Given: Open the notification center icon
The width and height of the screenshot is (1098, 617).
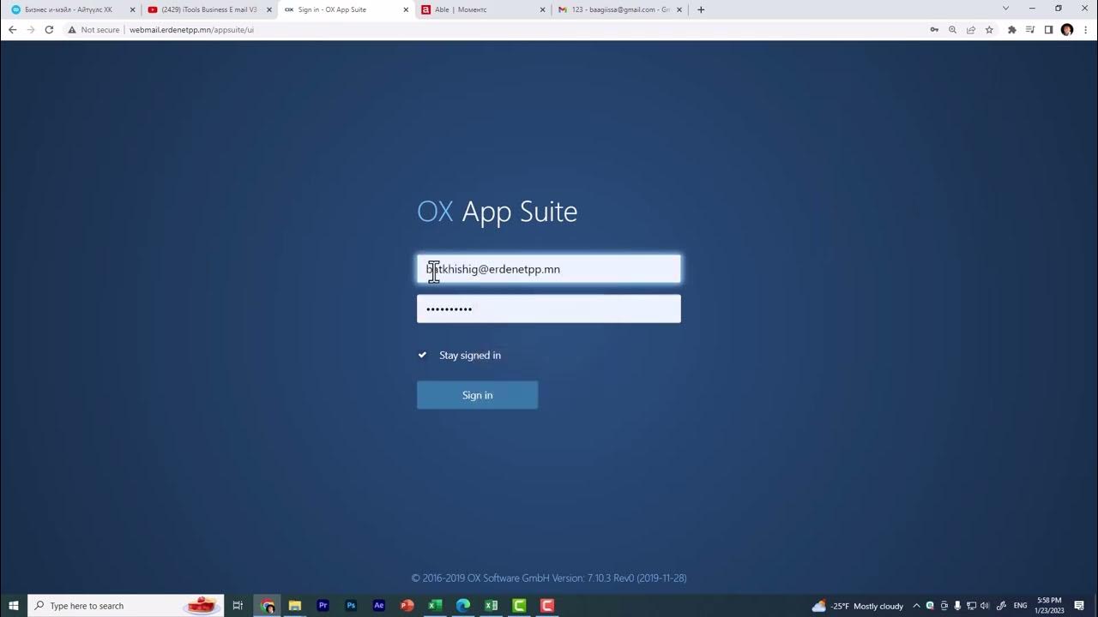Looking at the screenshot, I should click(1079, 606).
